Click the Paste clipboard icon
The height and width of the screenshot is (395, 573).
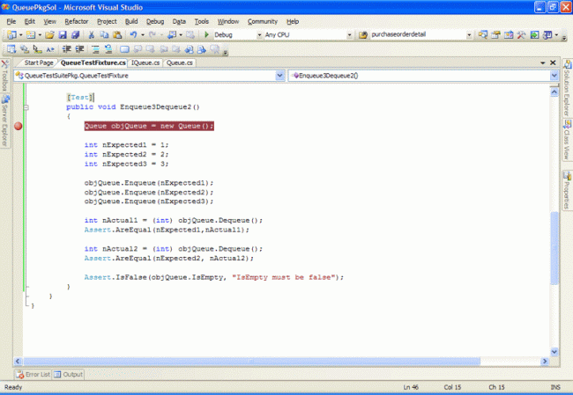[x=116, y=35]
